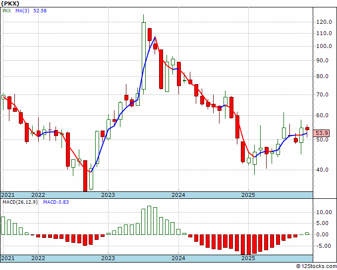Image resolution: width=337 pixels, height=270 pixels.
Task: Click the tallest green candlestick near 120
Action: pyautogui.click(x=144, y=56)
